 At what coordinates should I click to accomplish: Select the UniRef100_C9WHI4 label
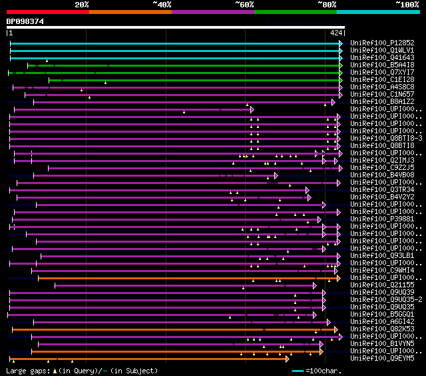(x=382, y=271)
